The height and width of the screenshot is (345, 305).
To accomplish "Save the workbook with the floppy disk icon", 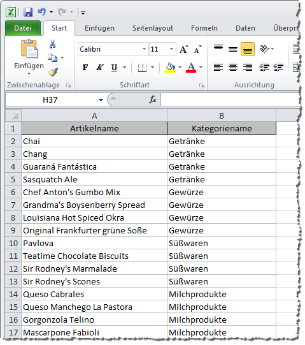I will [x=28, y=12].
